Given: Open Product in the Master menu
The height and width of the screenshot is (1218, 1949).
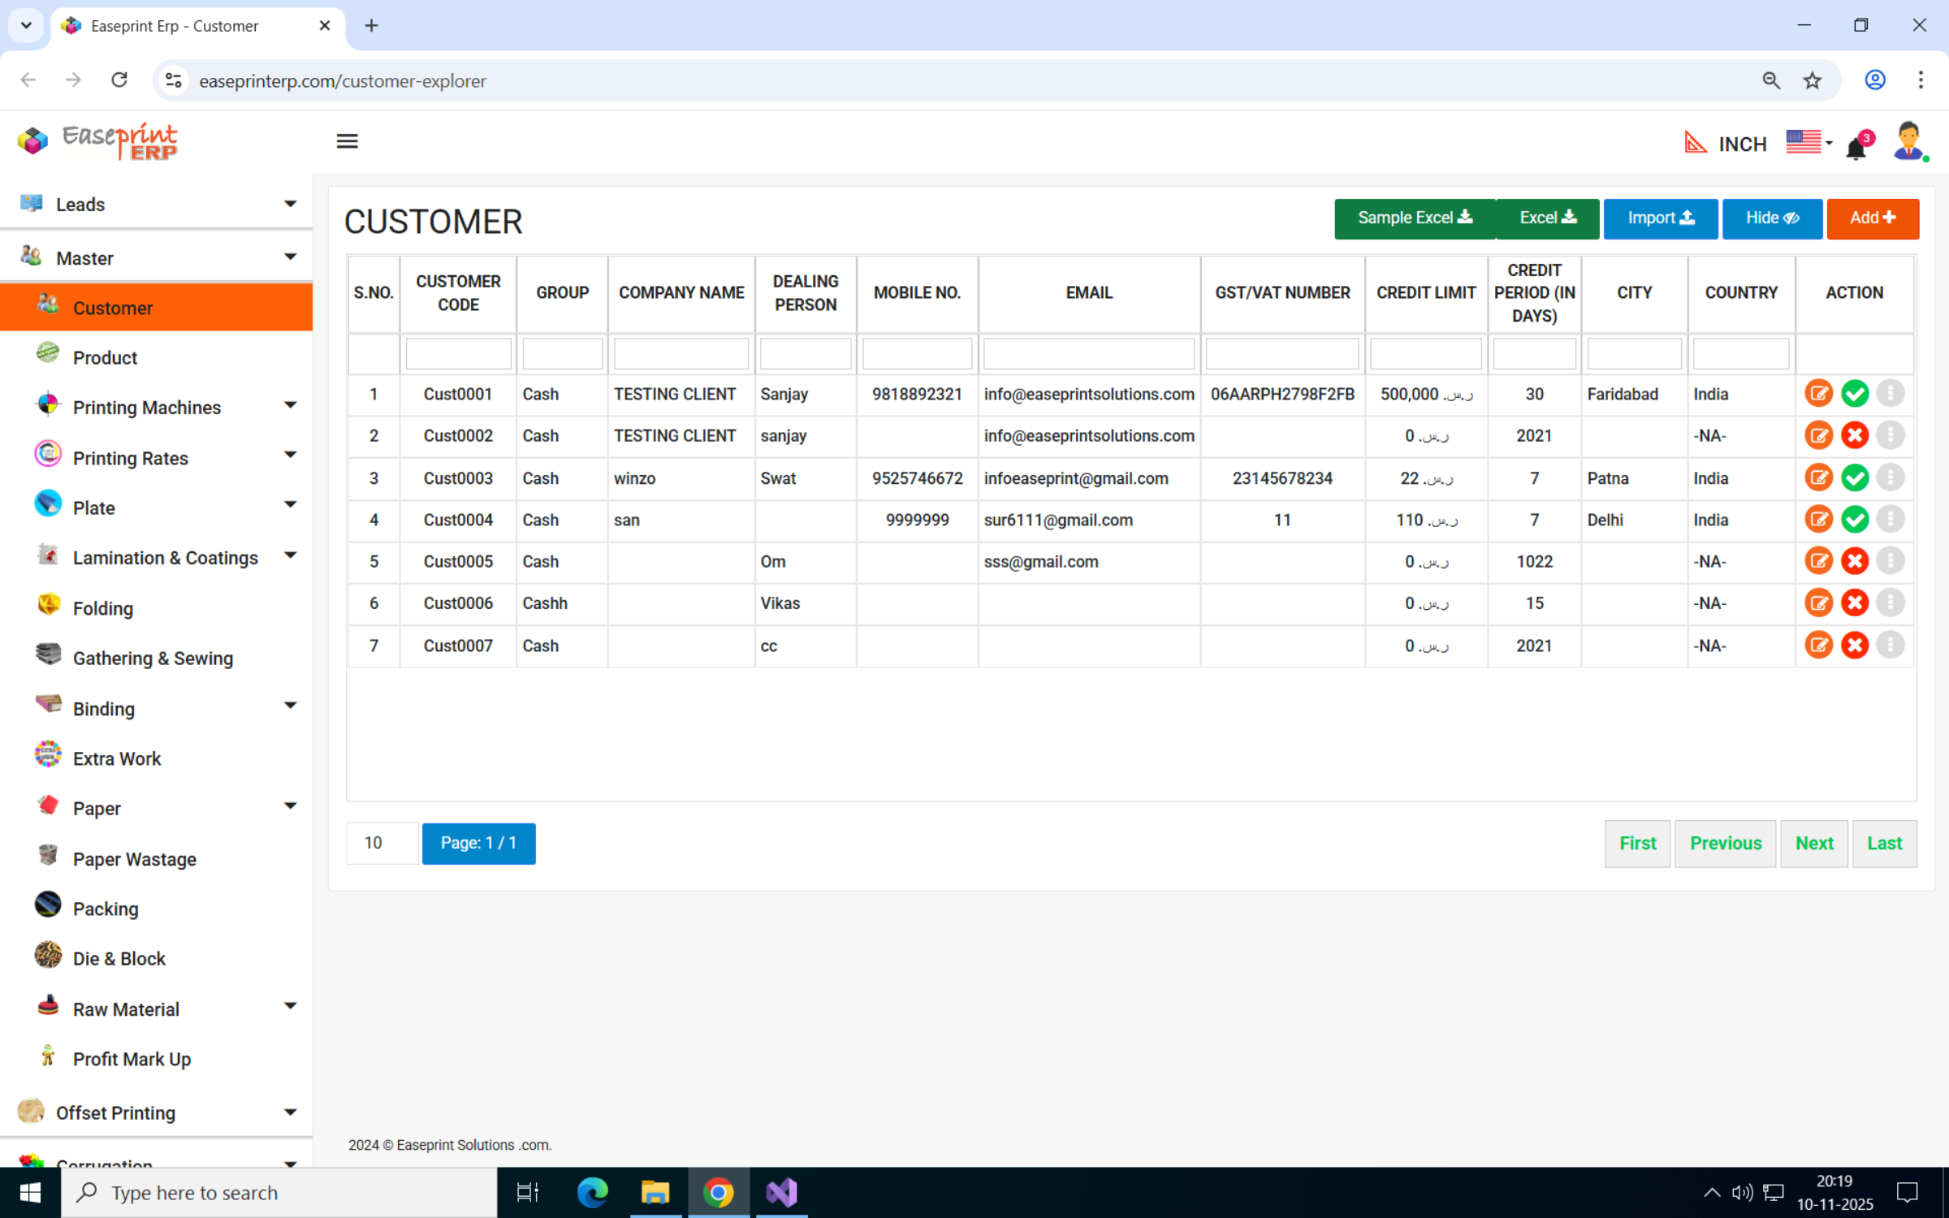Looking at the screenshot, I should (x=105, y=358).
